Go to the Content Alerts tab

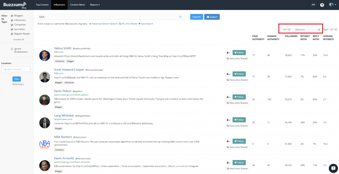pyautogui.click(x=77, y=5)
